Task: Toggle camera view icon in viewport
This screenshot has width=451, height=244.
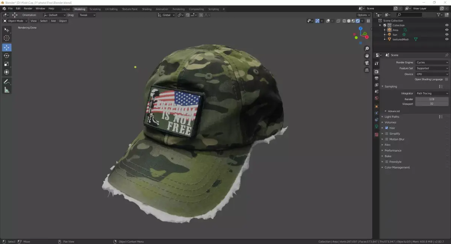Action: [x=367, y=63]
